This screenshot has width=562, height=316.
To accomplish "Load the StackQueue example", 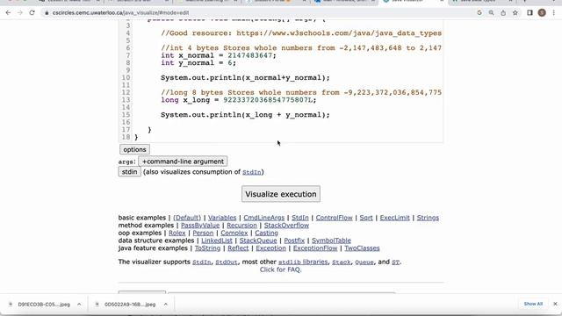I will click(258, 241).
